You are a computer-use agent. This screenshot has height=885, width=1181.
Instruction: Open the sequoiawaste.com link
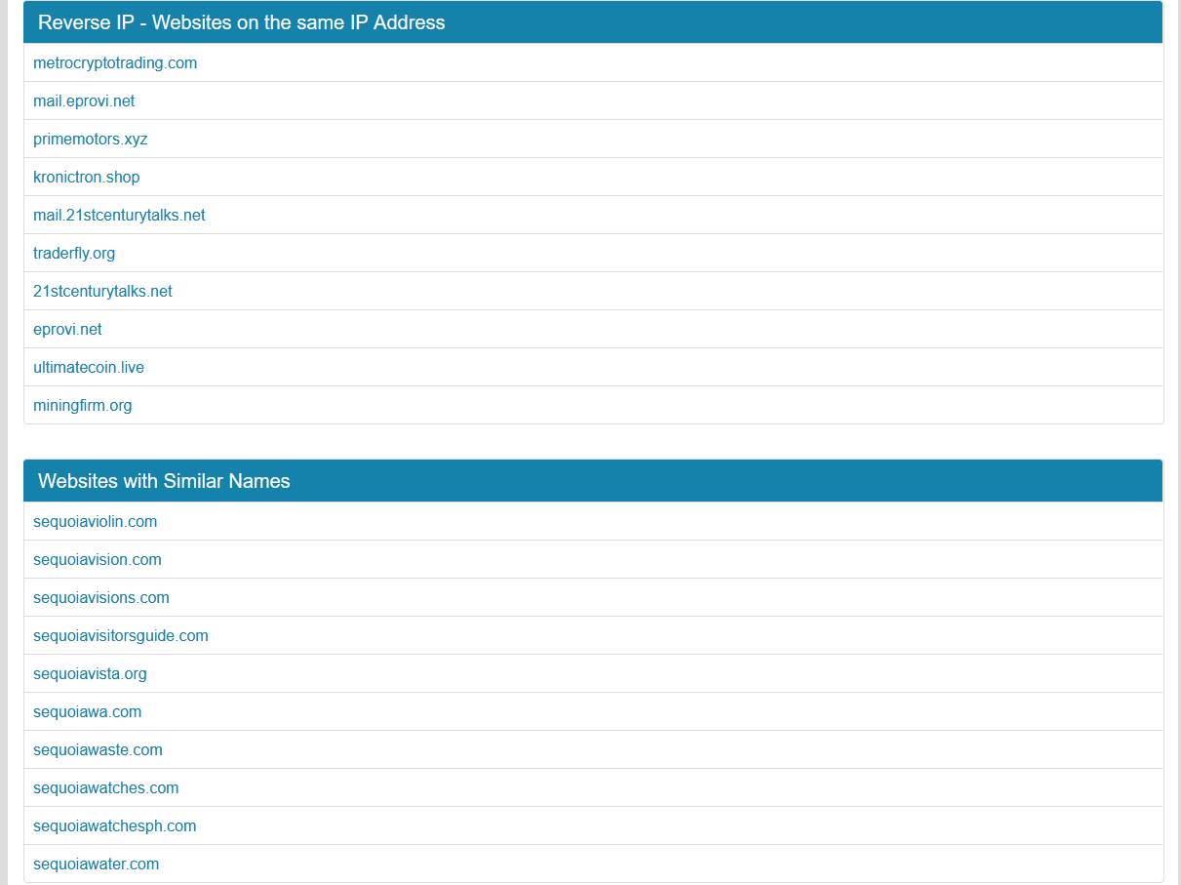click(98, 749)
